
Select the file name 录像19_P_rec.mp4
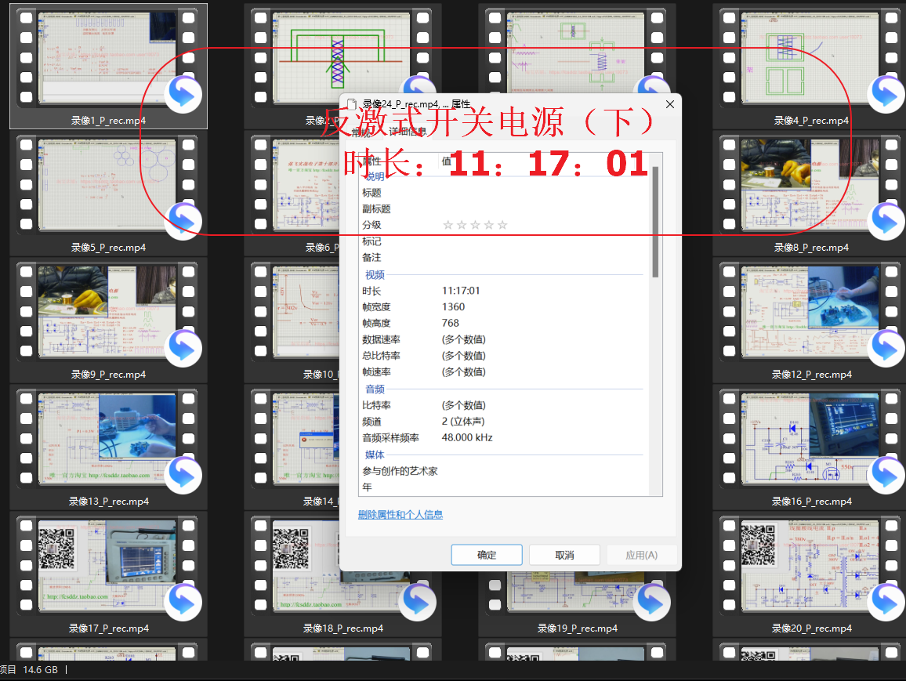click(578, 628)
